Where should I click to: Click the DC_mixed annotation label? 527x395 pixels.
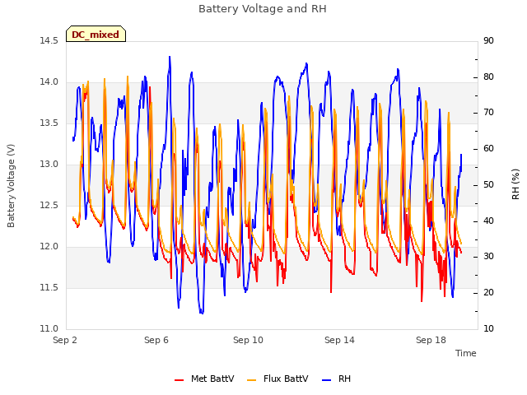96,34
